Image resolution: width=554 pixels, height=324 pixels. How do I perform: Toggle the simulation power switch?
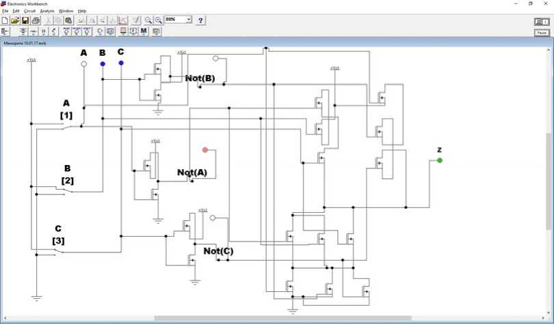tap(541, 22)
